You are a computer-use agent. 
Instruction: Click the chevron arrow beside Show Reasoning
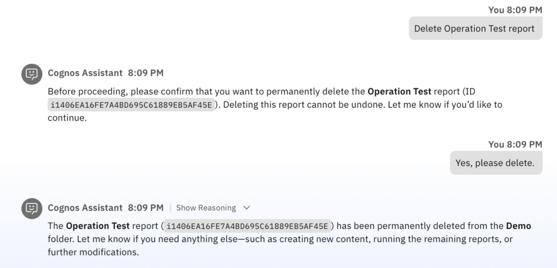[x=246, y=208]
